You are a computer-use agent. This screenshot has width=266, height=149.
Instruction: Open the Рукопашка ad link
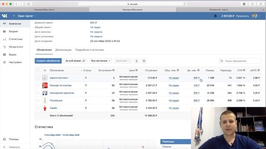pyautogui.click(x=56, y=100)
